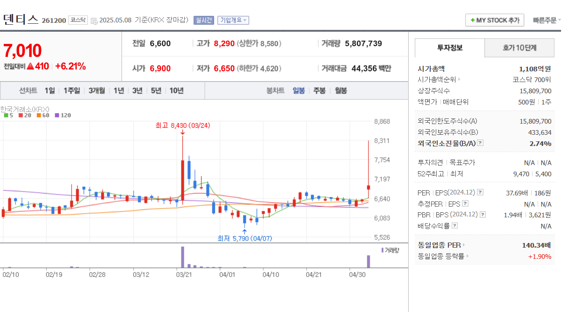Click the purple 120-day moving average legend

[63, 115]
